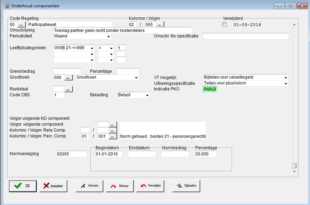Click the age value field containing 1
310x205 pixels.
tap(121, 48)
